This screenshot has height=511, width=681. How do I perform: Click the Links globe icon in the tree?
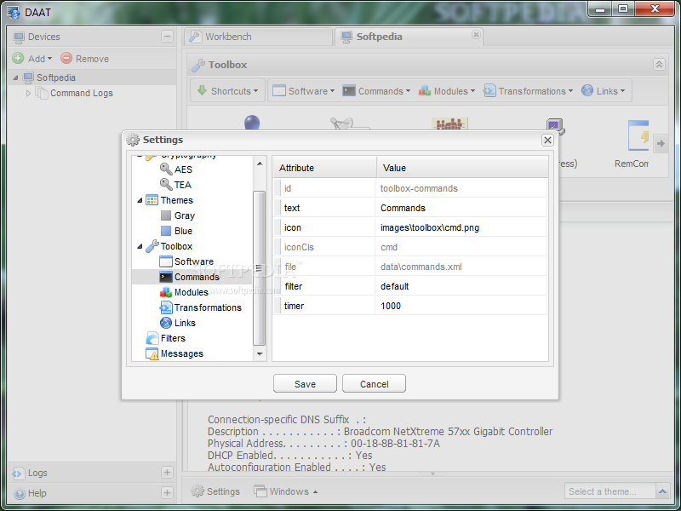point(165,323)
